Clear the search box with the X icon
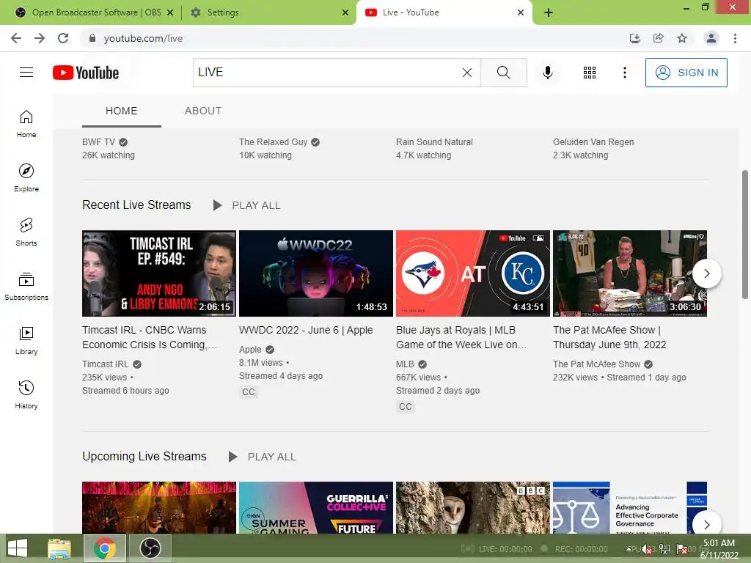751x563 pixels. (467, 73)
